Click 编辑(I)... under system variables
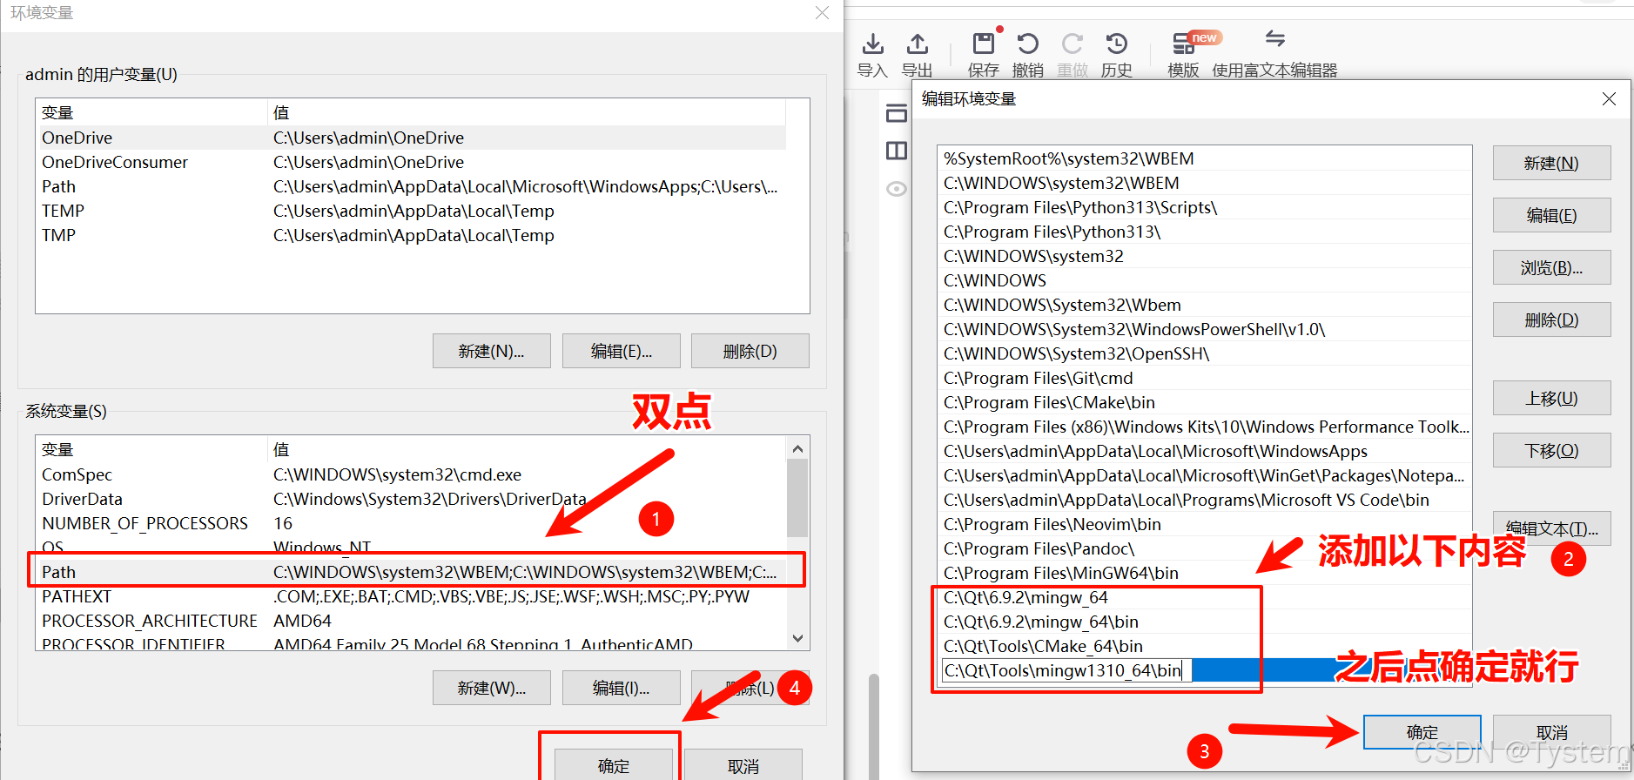This screenshot has height=780, width=1634. (621, 688)
